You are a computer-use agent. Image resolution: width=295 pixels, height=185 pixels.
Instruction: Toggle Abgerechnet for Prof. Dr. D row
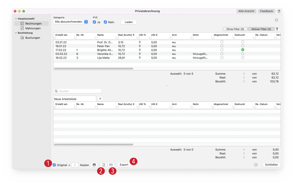coord(222,42)
